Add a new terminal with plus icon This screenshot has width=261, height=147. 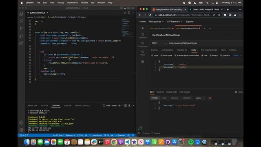point(119,105)
